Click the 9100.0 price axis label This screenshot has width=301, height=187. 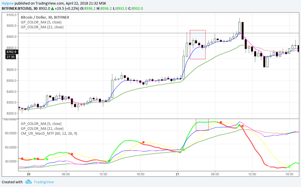coord(11,15)
